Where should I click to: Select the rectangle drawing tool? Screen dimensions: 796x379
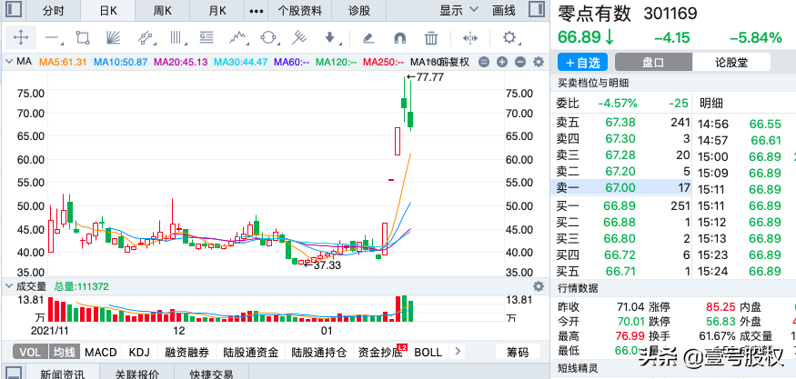[82, 37]
